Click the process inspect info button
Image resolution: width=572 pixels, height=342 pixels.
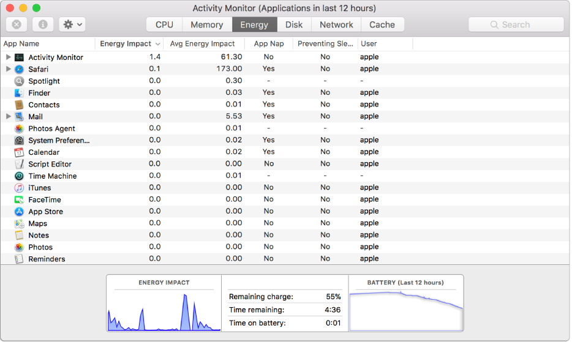click(43, 24)
